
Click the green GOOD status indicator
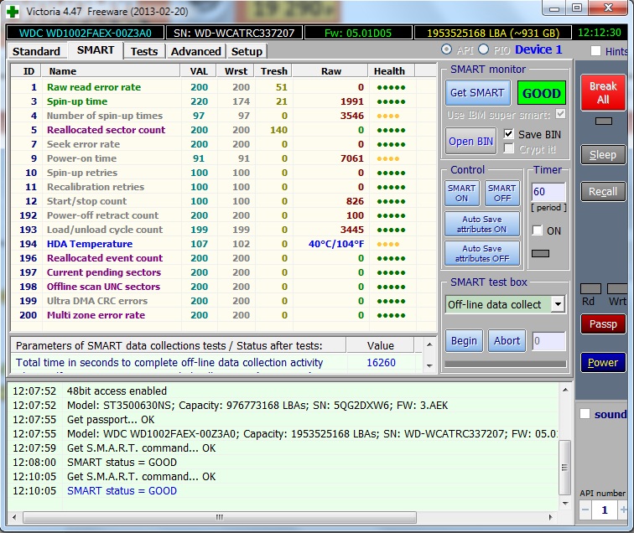pos(541,93)
